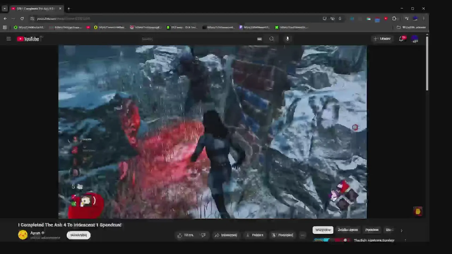Click the video title 'I Completed The Ash 4'

70,225
